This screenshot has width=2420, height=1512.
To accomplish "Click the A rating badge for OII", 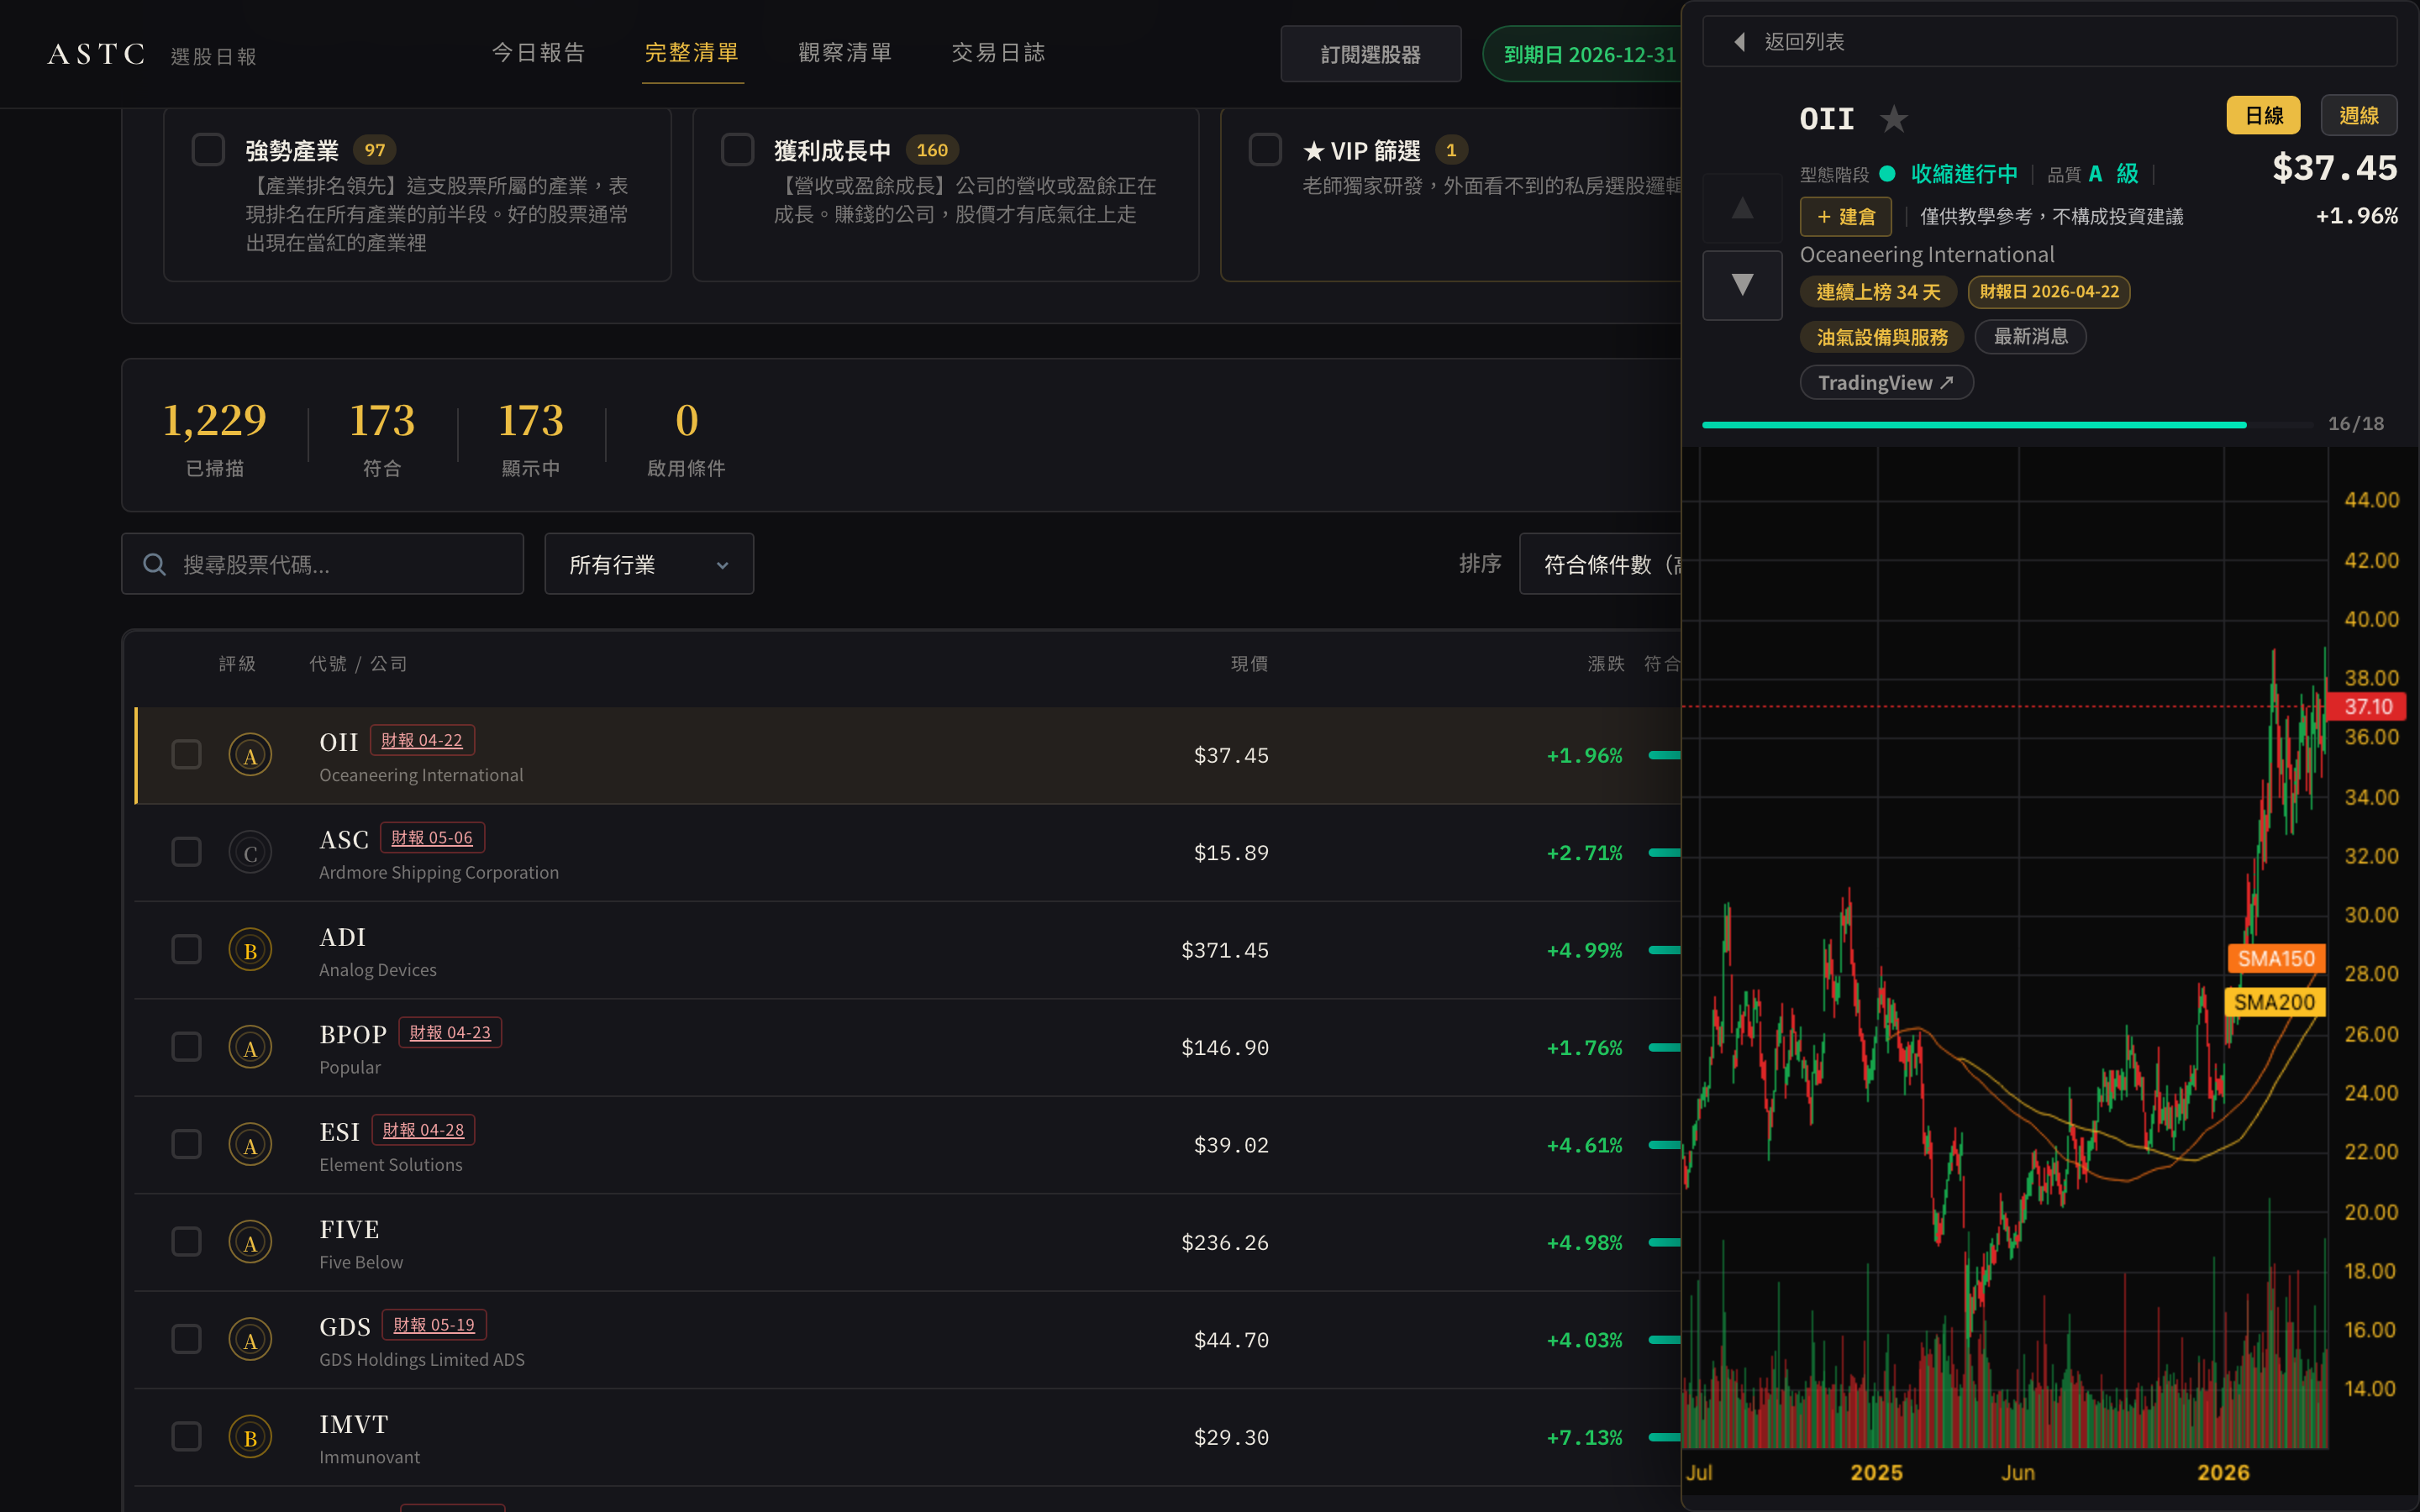I will 250,755.
